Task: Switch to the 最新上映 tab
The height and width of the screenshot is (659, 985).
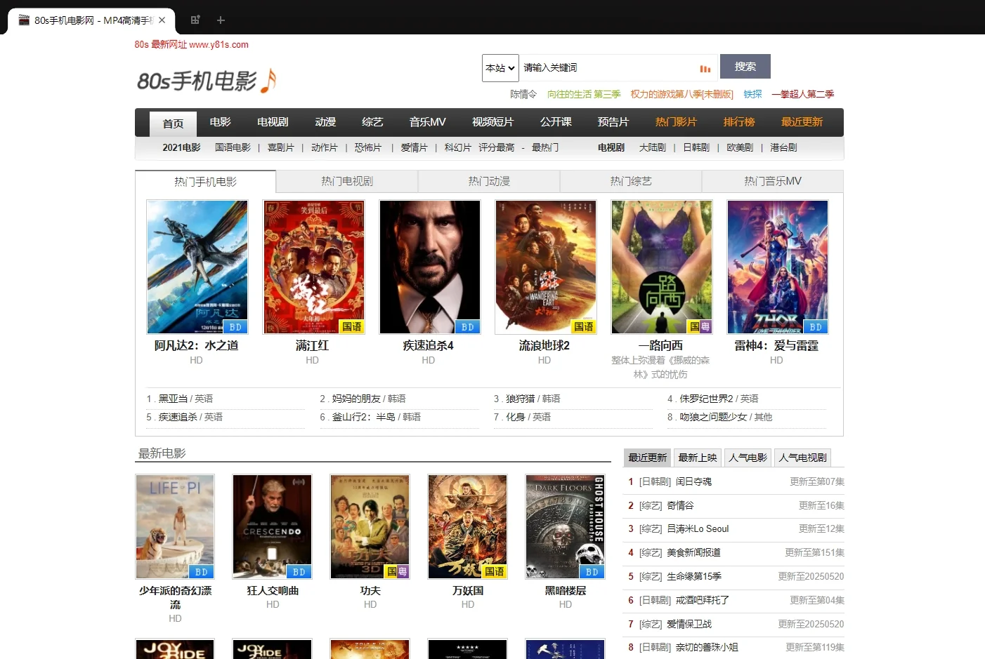Action: (698, 457)
